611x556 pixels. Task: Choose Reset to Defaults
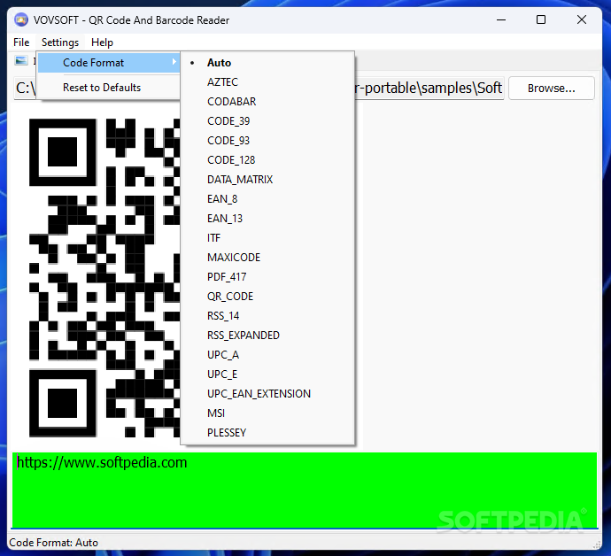click(x=109, y=88)
